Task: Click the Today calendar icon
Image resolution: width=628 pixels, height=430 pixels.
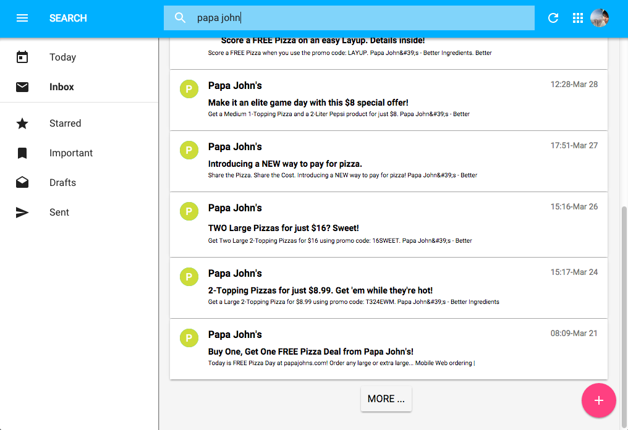Action: (x=22, y=57)
